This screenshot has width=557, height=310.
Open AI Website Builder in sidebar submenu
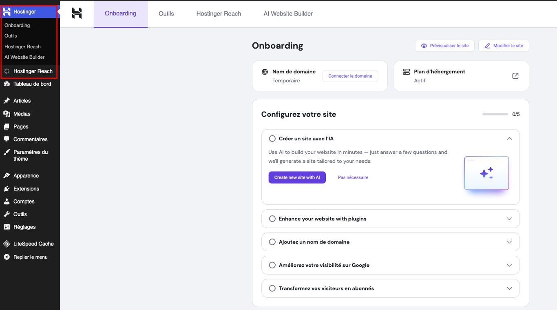pos(24,57)
